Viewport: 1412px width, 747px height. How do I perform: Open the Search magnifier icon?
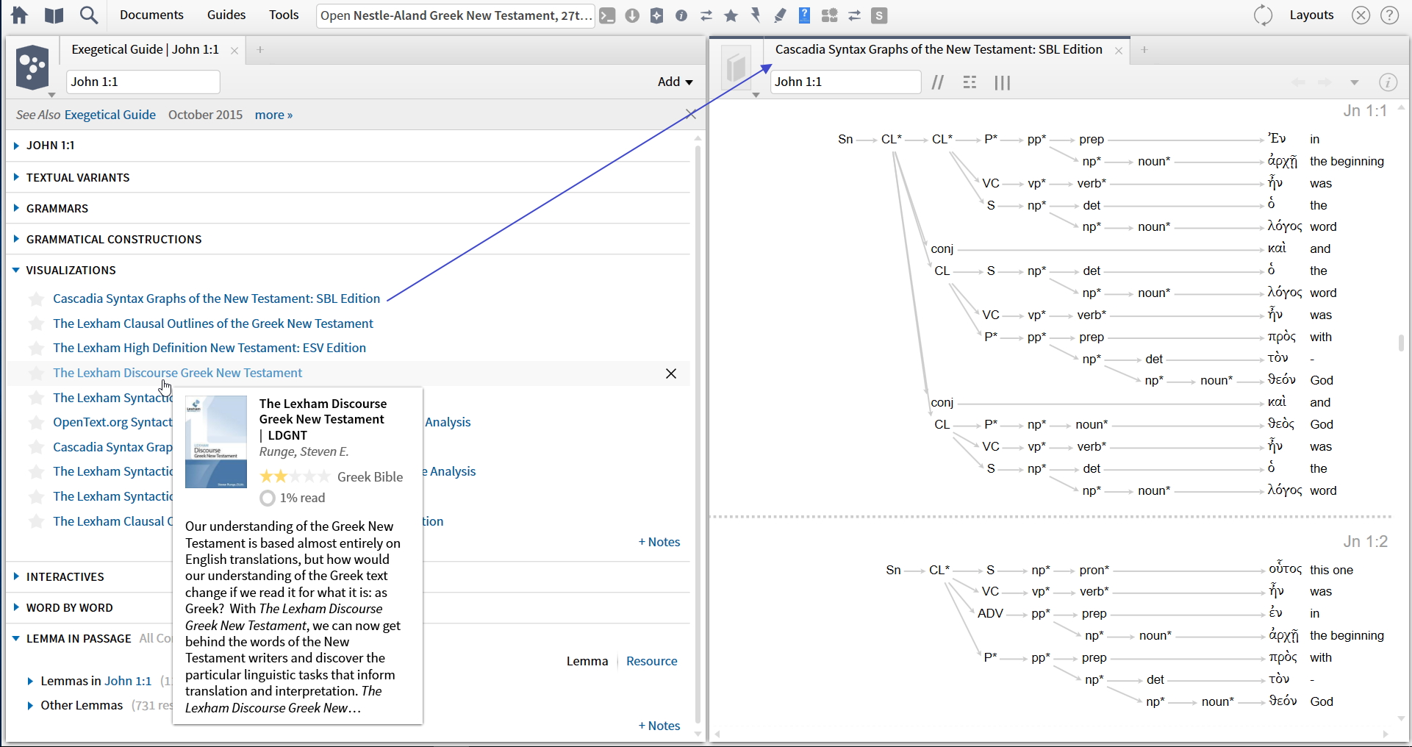tap(89, 15)
